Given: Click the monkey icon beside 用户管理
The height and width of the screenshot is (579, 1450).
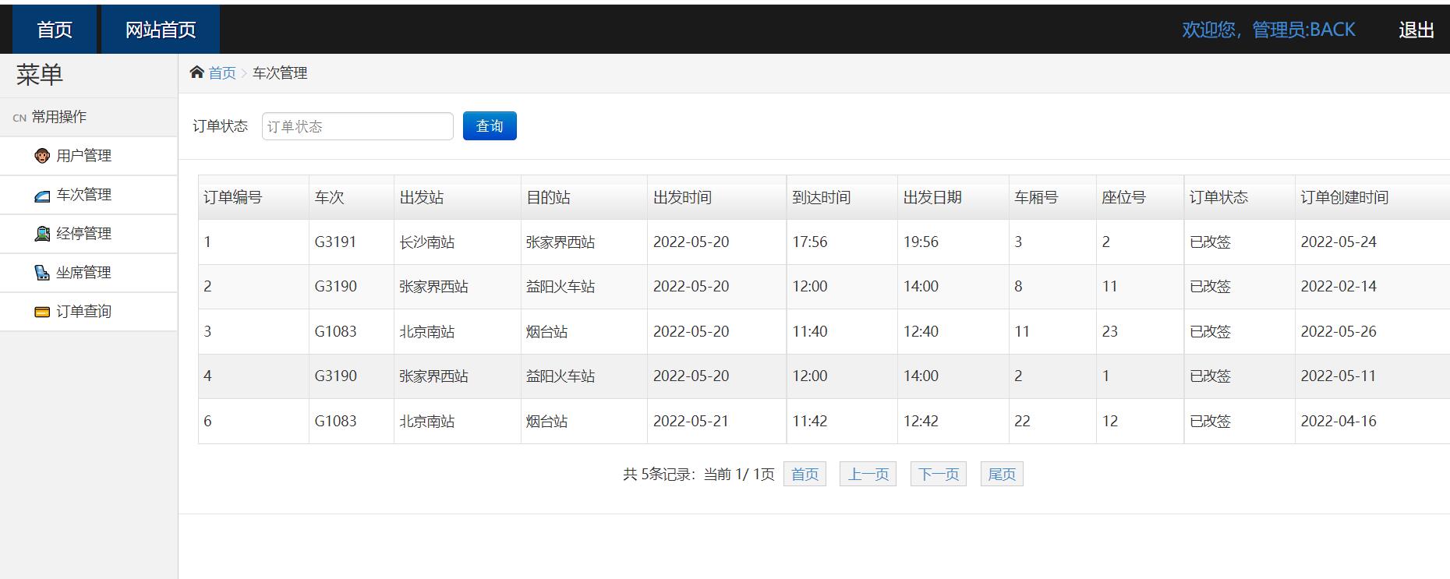Looking at the screenshot, I should tap(42, 156).
